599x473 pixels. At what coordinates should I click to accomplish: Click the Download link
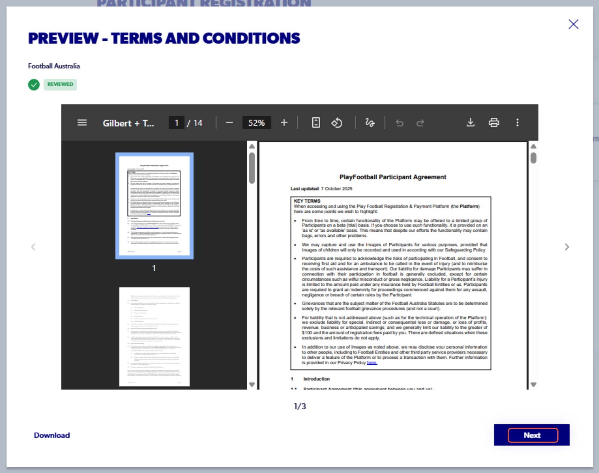[x=52, y=435]
